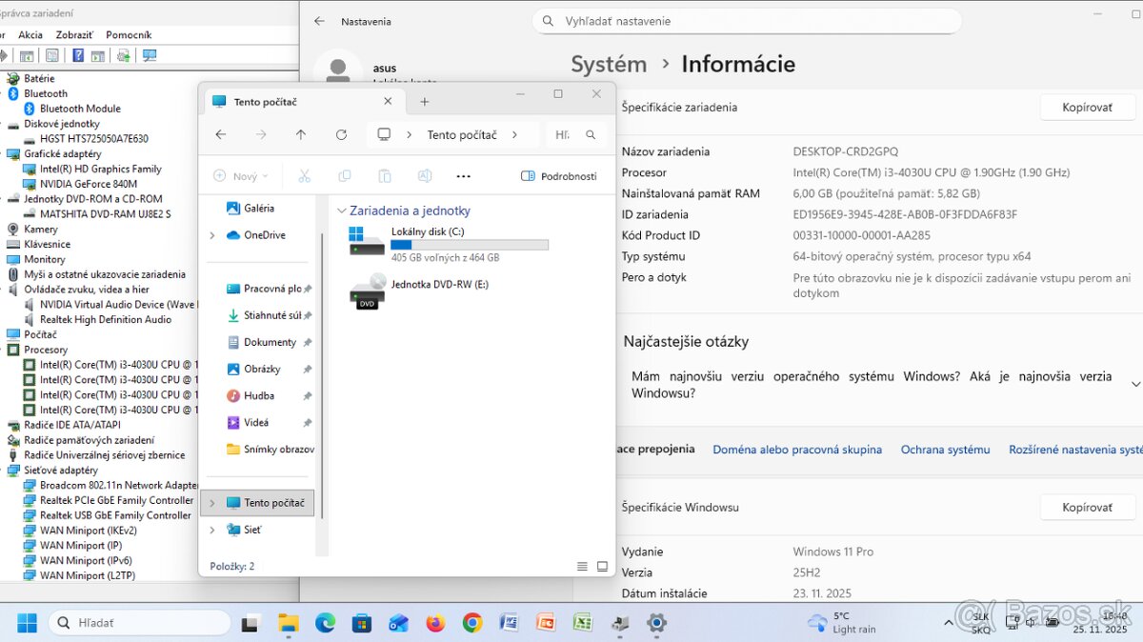Screen dimensions: 1143x642
Task: Select the Cut icon in Explorer toolbar
Action: [305, 175]
